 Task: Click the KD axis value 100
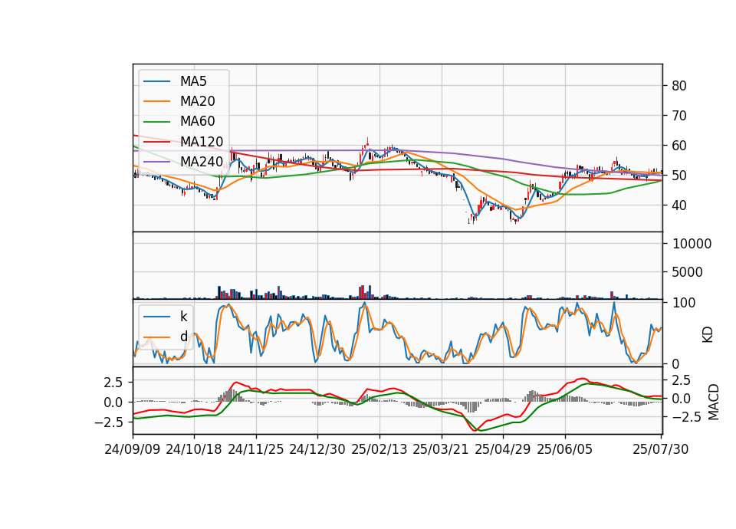tap(684, 303)
